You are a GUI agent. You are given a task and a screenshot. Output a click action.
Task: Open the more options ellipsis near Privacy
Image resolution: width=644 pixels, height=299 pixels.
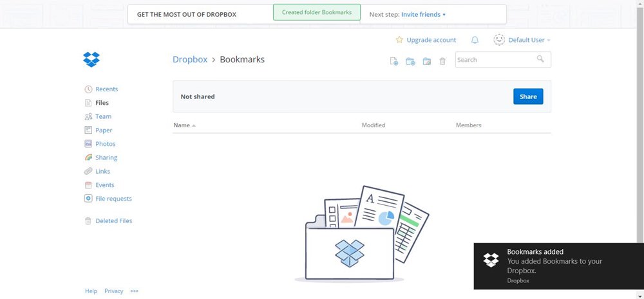135,291
